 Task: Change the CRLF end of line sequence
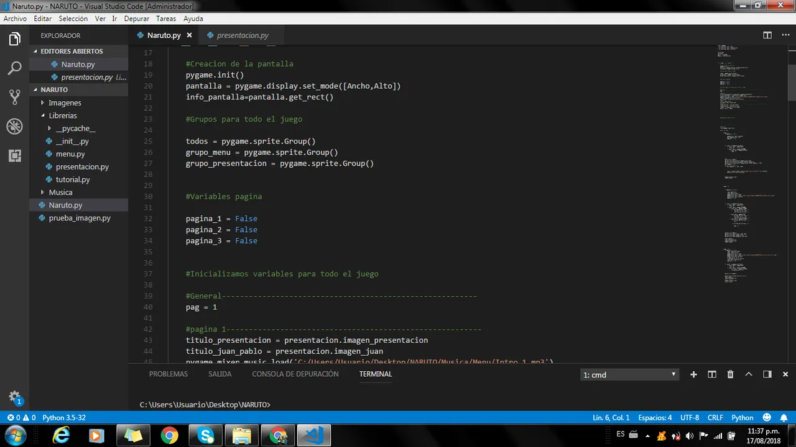pos(715,418)
